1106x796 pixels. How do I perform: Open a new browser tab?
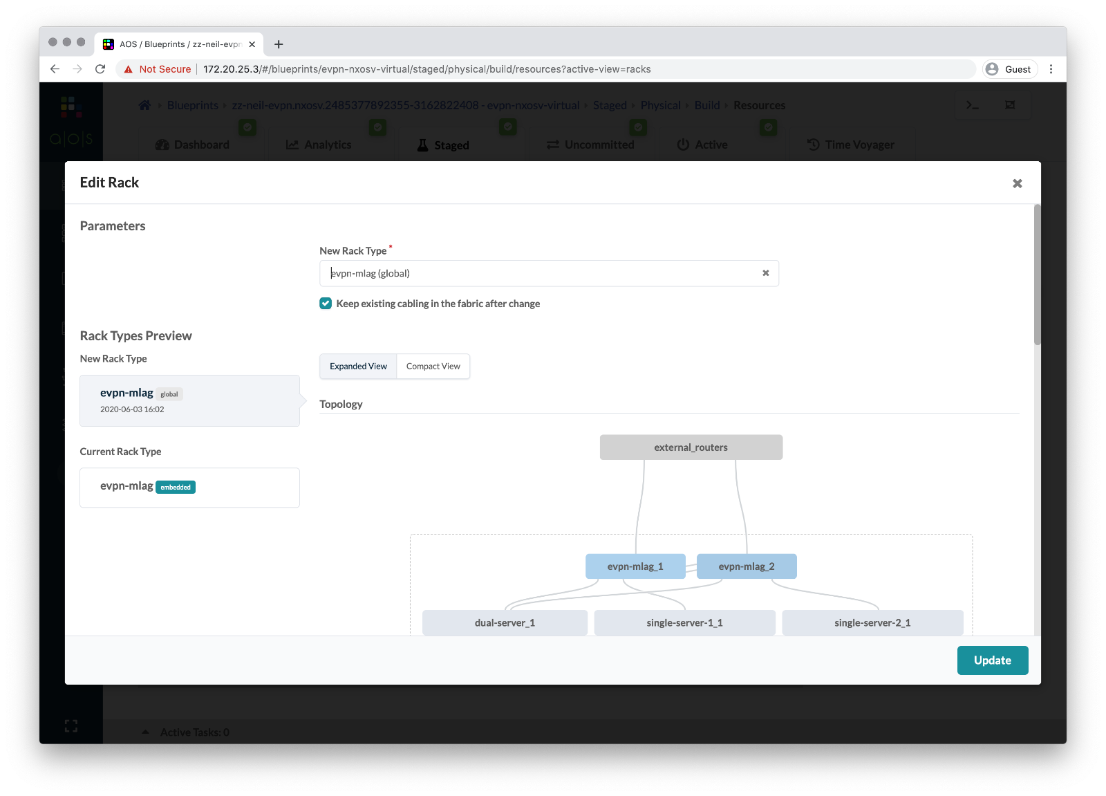[x=279, y=44]
